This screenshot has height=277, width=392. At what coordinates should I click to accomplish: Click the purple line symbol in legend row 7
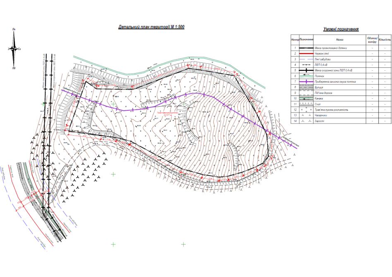tap(306, 82)
